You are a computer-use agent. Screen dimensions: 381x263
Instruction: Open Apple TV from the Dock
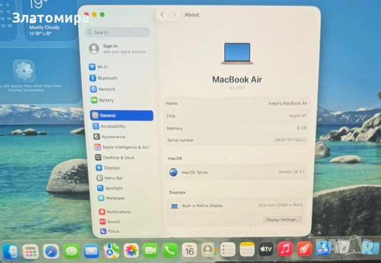coord(266,249)
